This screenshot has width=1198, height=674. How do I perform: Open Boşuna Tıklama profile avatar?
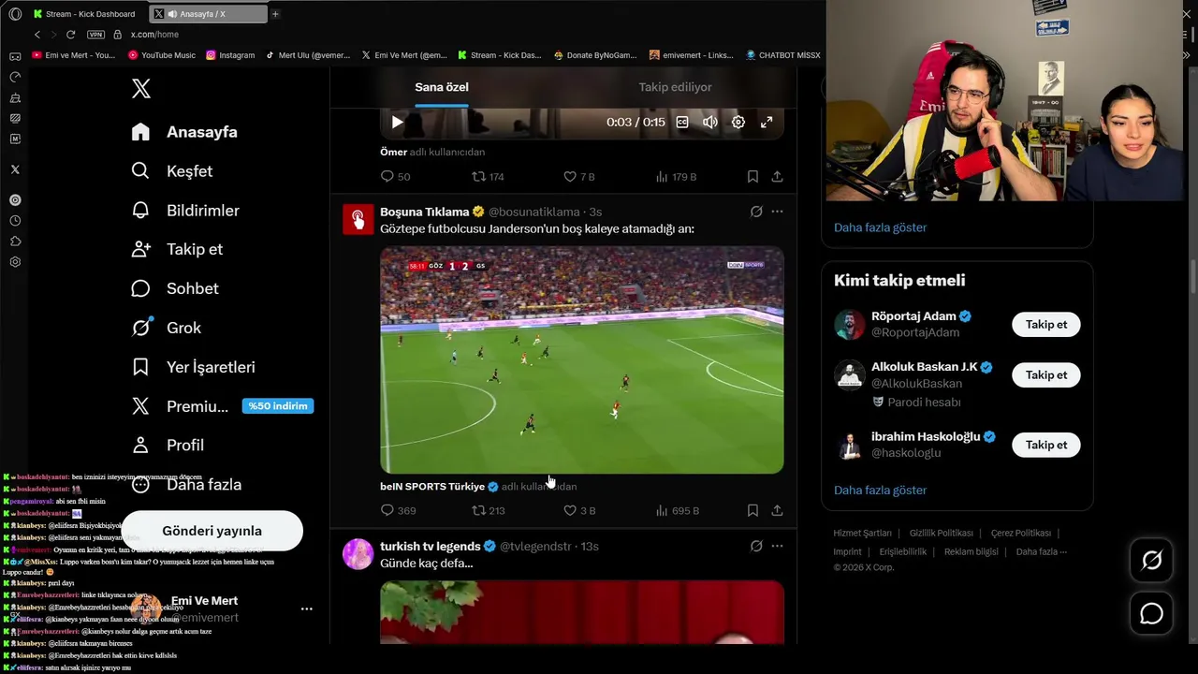click(x=358, y=219)
